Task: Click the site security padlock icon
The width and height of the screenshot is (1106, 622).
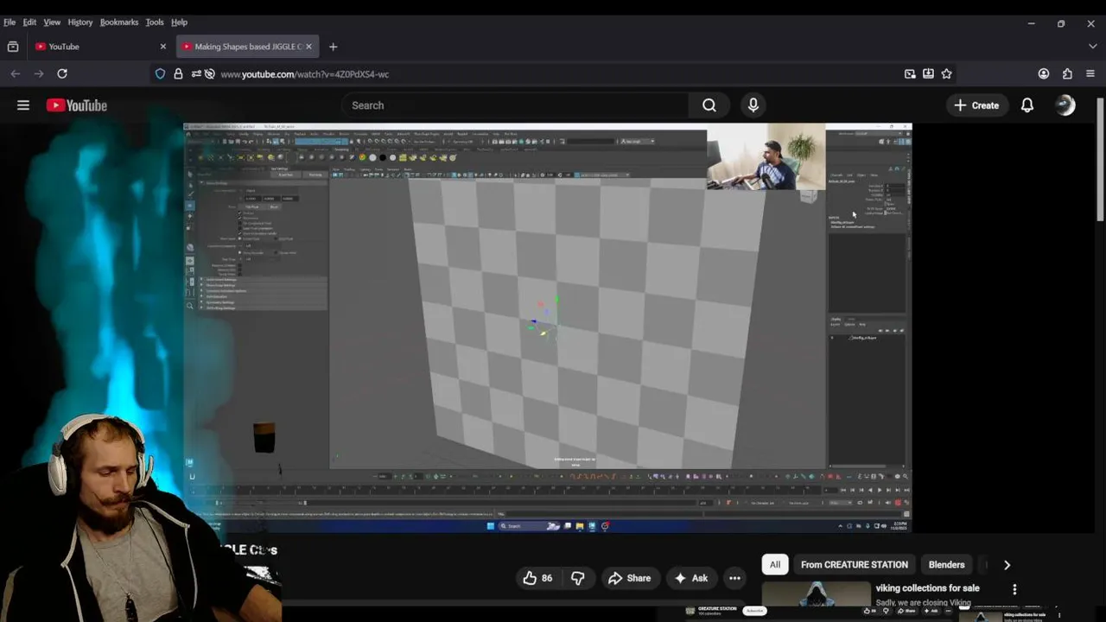Action: coord(178,74)
